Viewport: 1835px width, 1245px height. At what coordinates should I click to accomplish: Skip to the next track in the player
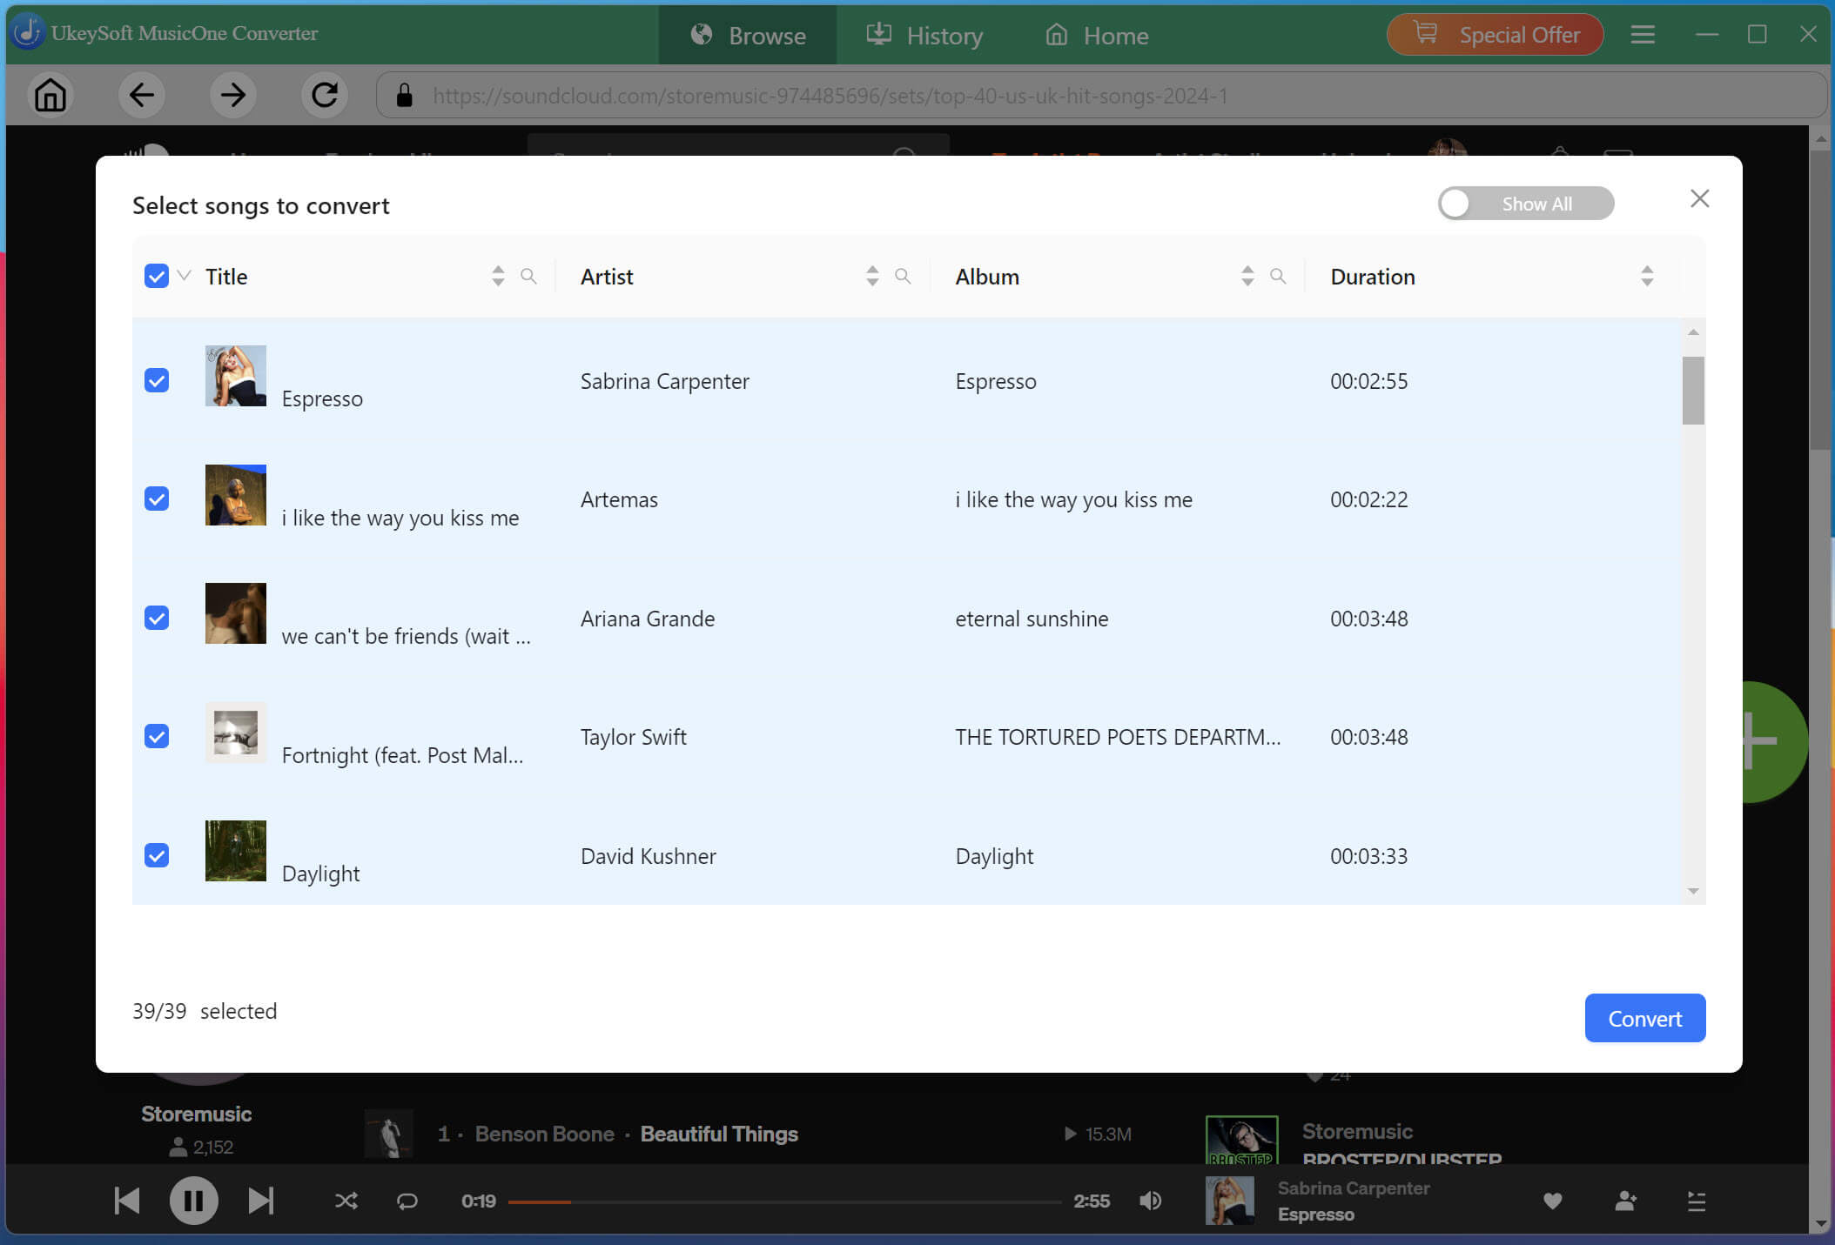260,1201
